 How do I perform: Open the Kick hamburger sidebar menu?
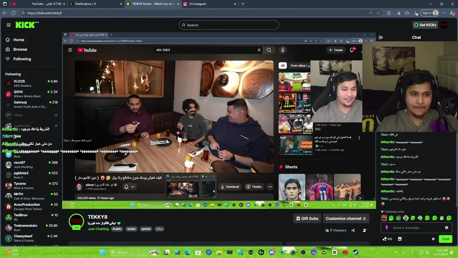coord(9,25)
